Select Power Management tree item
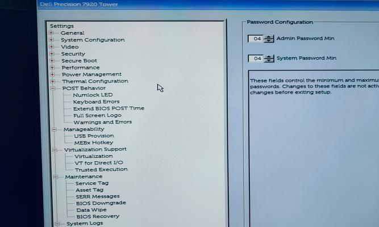Screen dimensions: 379x227 pos(92,74)
